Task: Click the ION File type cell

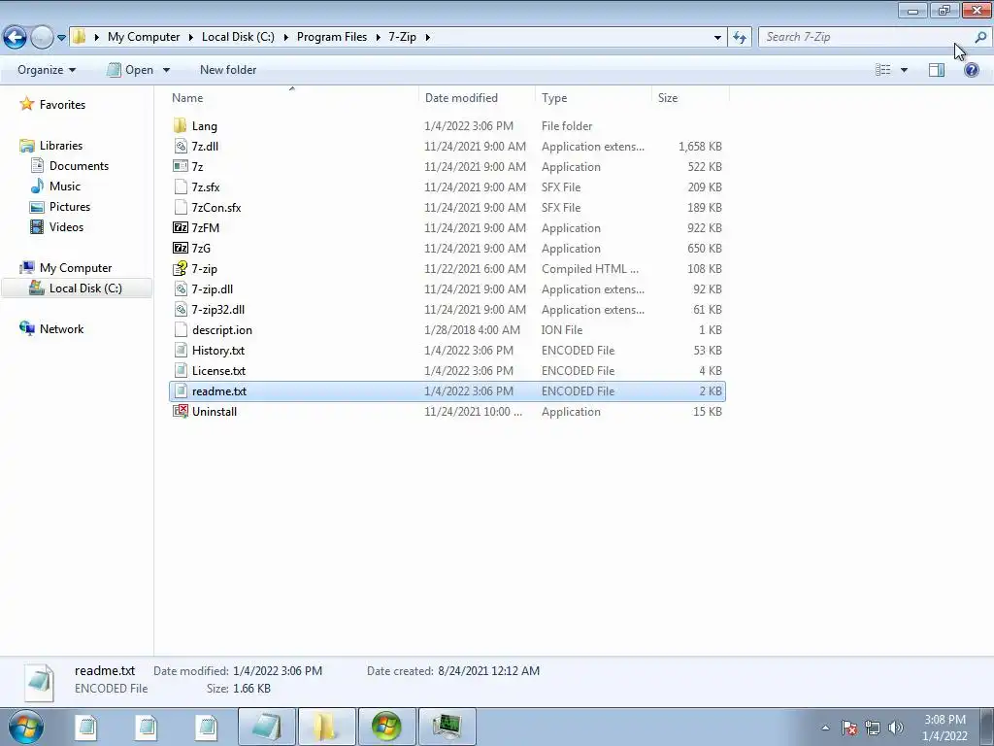Action: pyautogui.click(x=562, y=330)
